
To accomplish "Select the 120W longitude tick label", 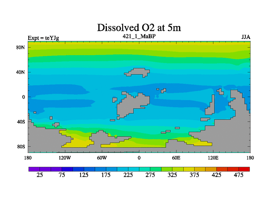I will pos(65,158).
